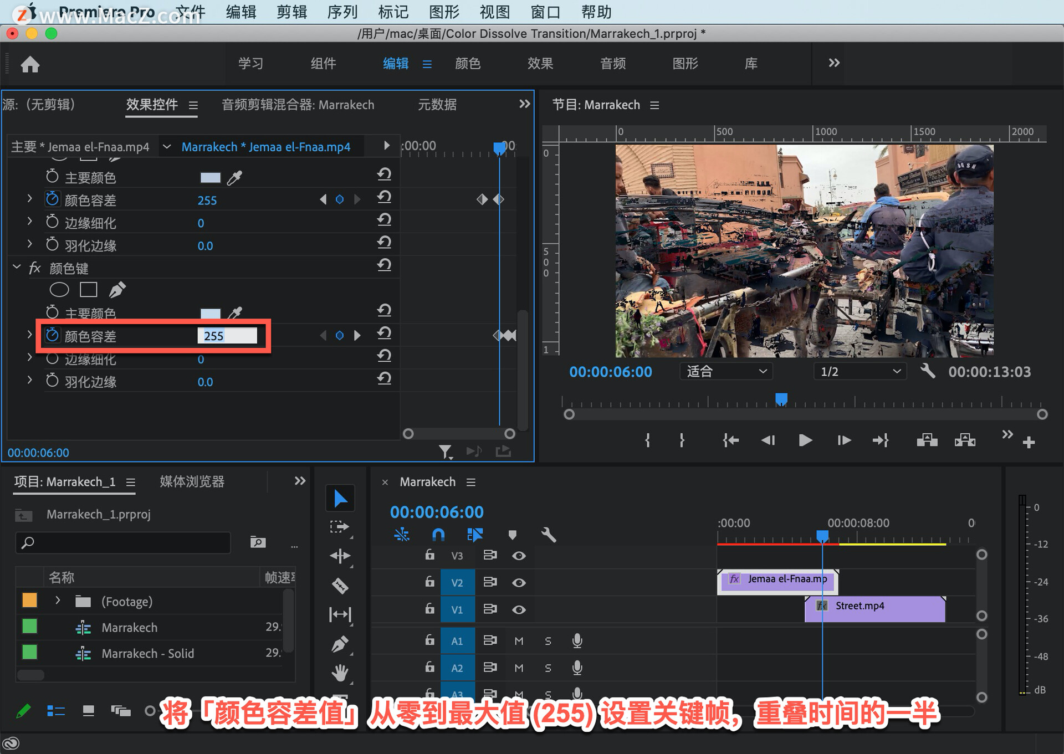
Task: Open the 序列 menu
Action: (x=342, y=12)
